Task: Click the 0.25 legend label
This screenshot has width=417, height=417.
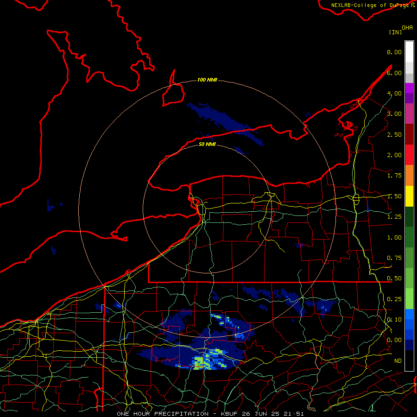Action: click(394, 299)
